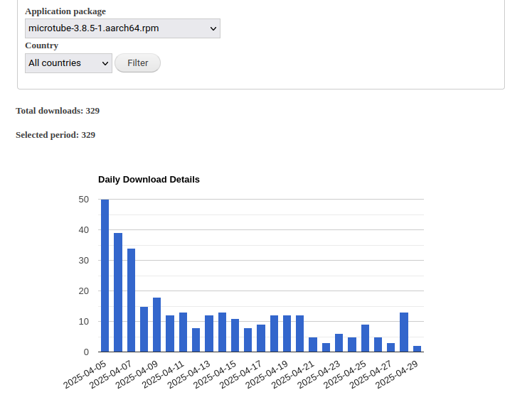The image size is (505, 407).
Task: Click the Total downloads: 329 text
Action: click(58, 111)
